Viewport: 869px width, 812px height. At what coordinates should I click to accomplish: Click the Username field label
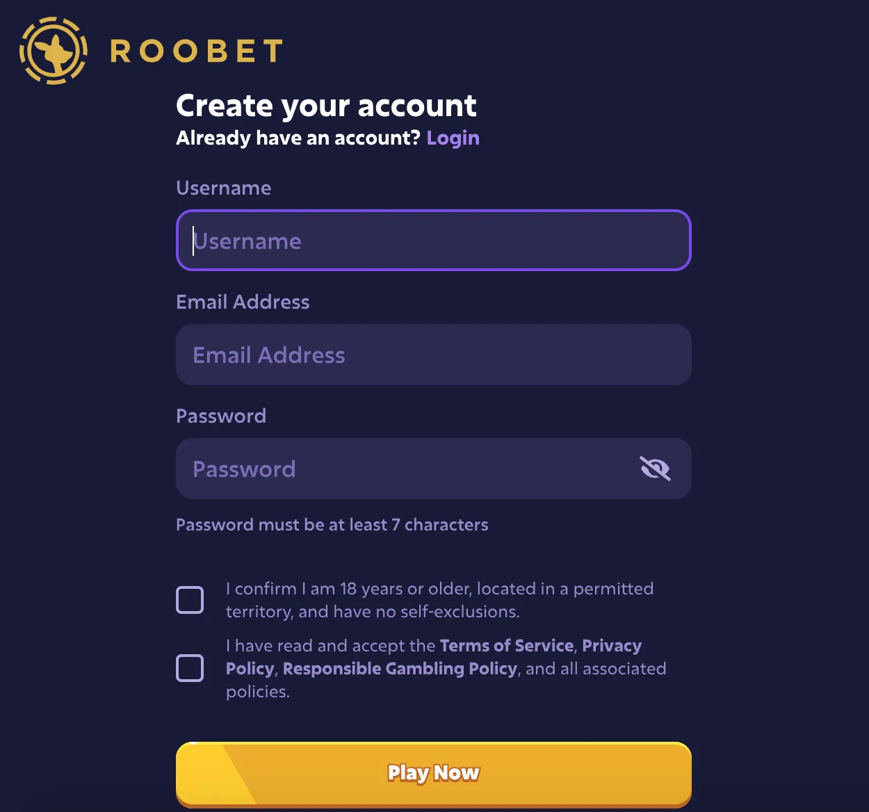coord(223,188)
